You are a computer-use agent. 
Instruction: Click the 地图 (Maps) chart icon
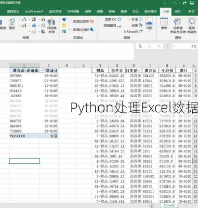click(x=12, y=22)
